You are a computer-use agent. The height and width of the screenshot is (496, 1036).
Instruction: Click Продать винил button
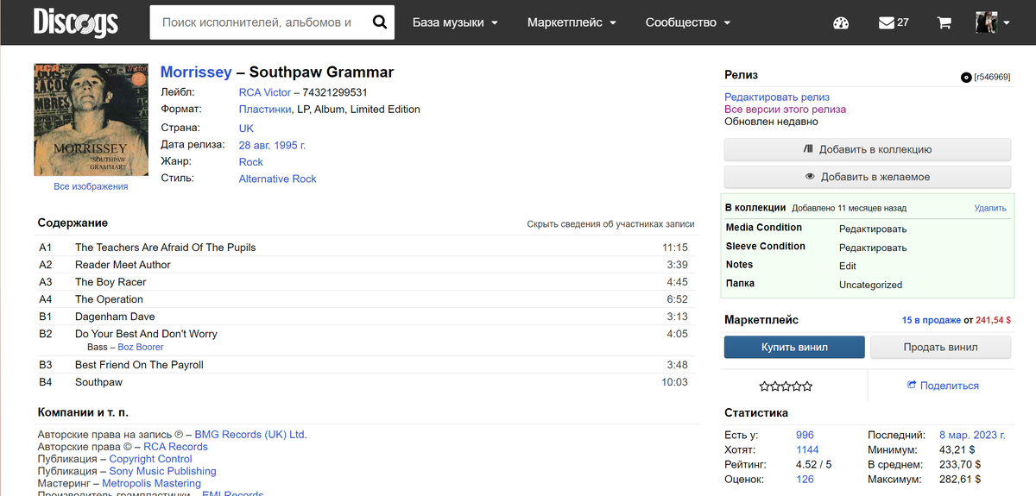pos(940,347)
